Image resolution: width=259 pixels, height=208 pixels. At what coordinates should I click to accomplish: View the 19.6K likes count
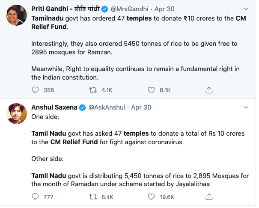(x=167, y=197)
